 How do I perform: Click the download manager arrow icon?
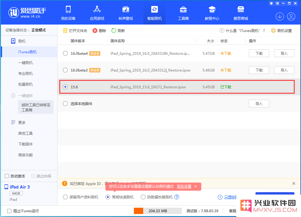(280, 16)
